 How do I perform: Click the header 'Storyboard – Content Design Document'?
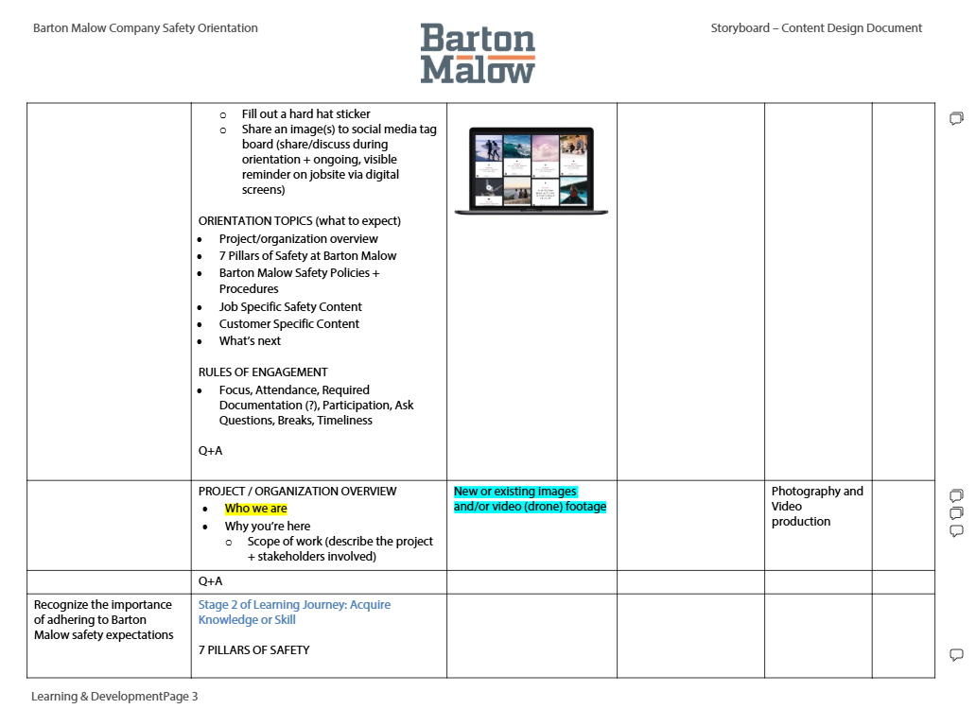click(816, 28)
